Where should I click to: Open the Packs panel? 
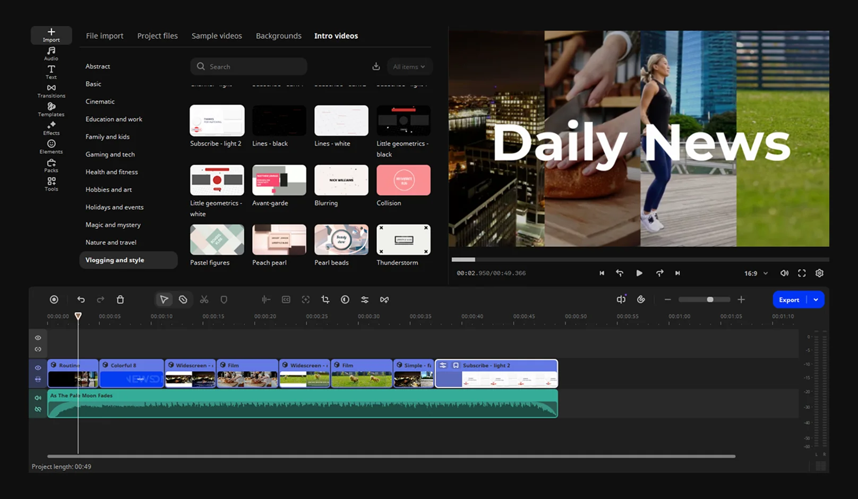51,166
